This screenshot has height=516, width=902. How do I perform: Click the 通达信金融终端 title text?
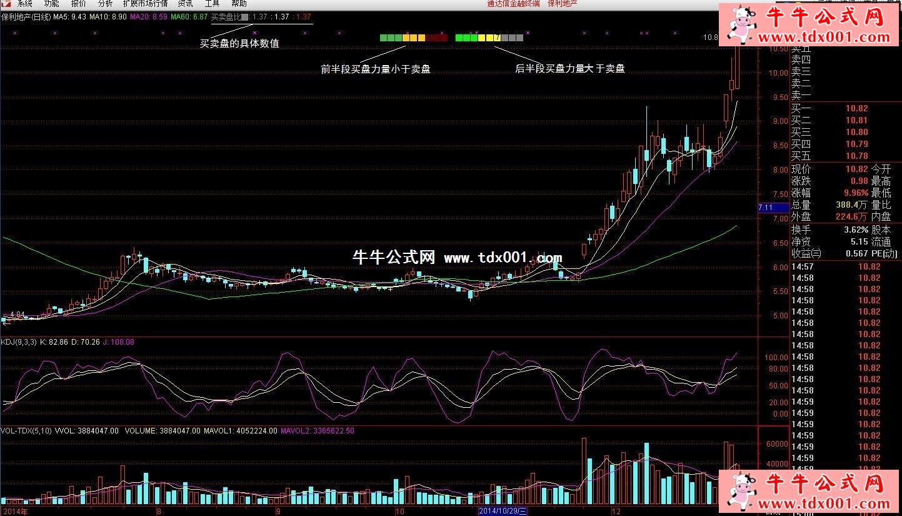click(513, 3)
